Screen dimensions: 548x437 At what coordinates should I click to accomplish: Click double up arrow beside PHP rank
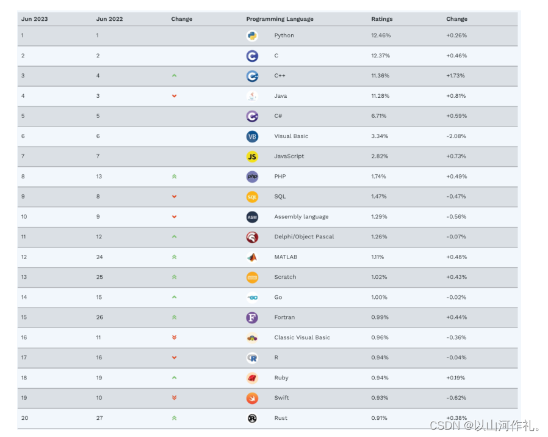coord(174,177)
